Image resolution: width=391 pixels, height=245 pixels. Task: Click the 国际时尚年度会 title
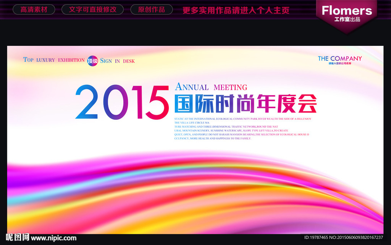click(x=246, y=104)
